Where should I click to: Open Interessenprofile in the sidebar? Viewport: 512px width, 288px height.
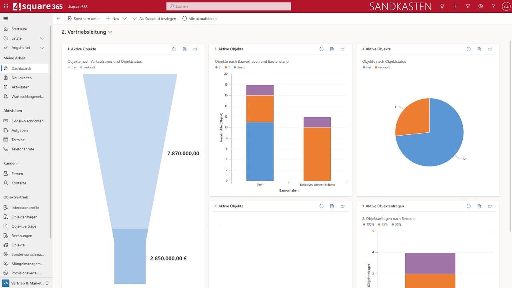[x=24, y=208]
